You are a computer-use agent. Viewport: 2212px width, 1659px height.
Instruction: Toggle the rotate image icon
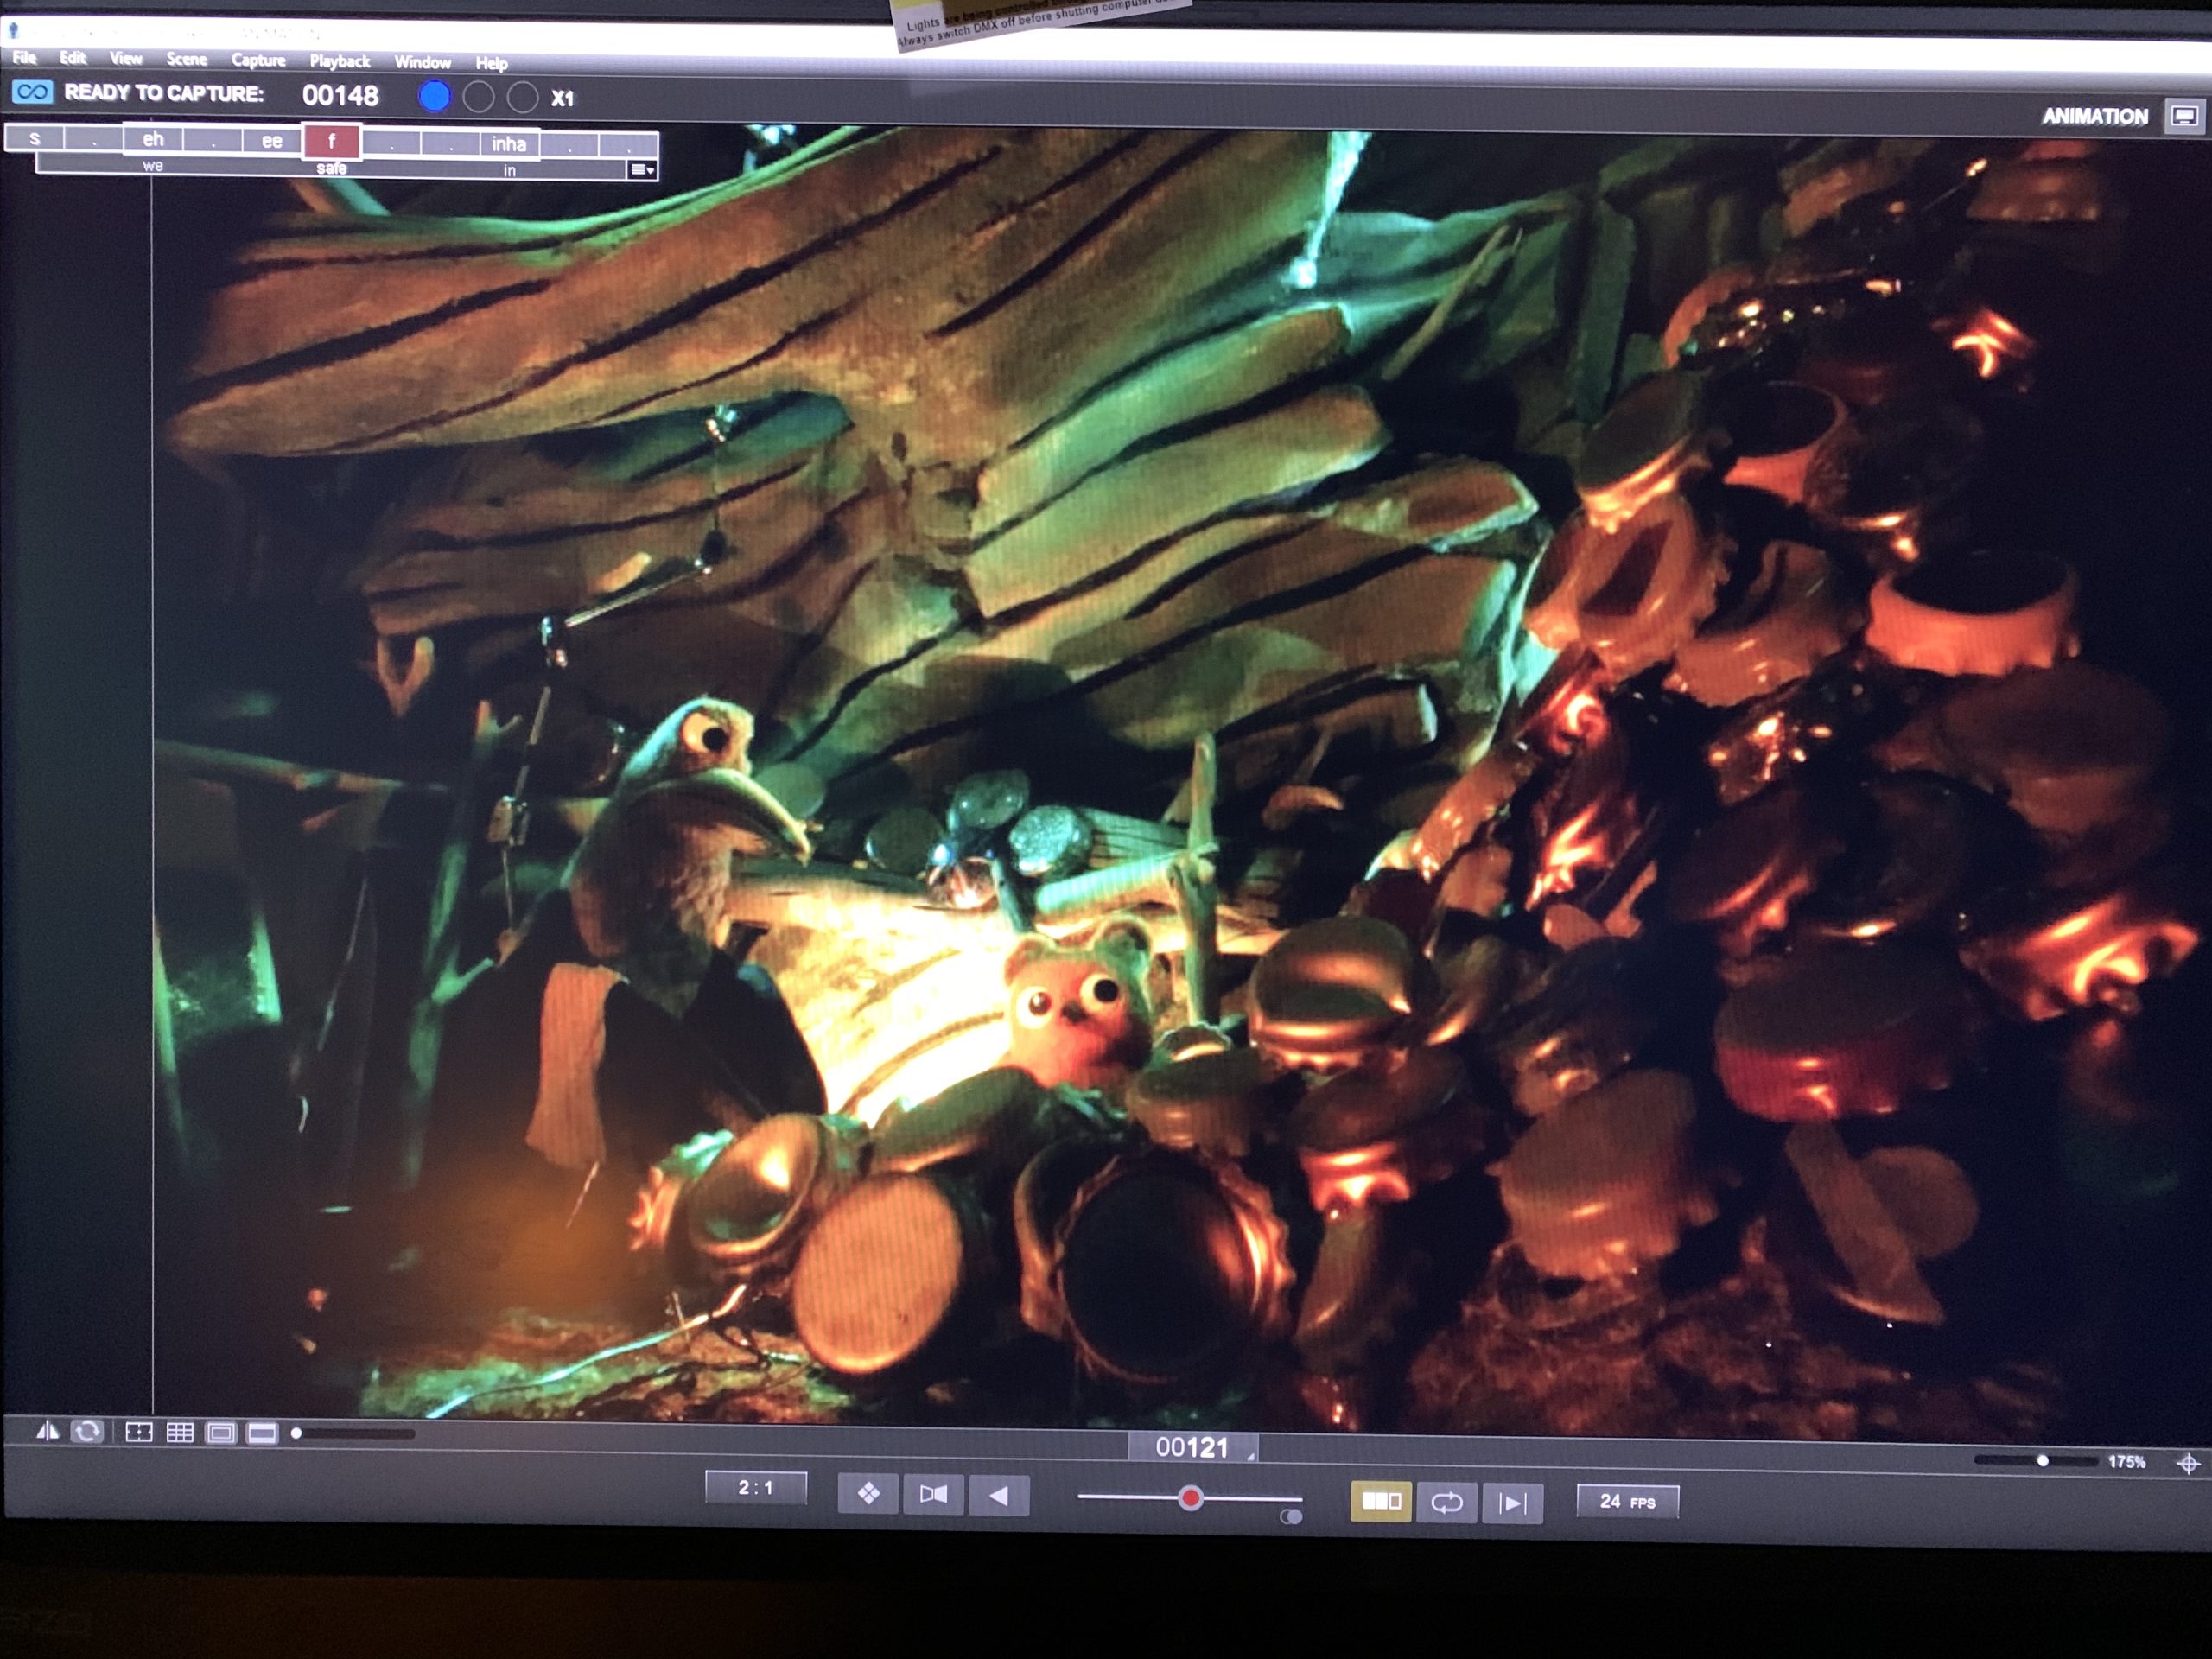(x=88, y=1431)
